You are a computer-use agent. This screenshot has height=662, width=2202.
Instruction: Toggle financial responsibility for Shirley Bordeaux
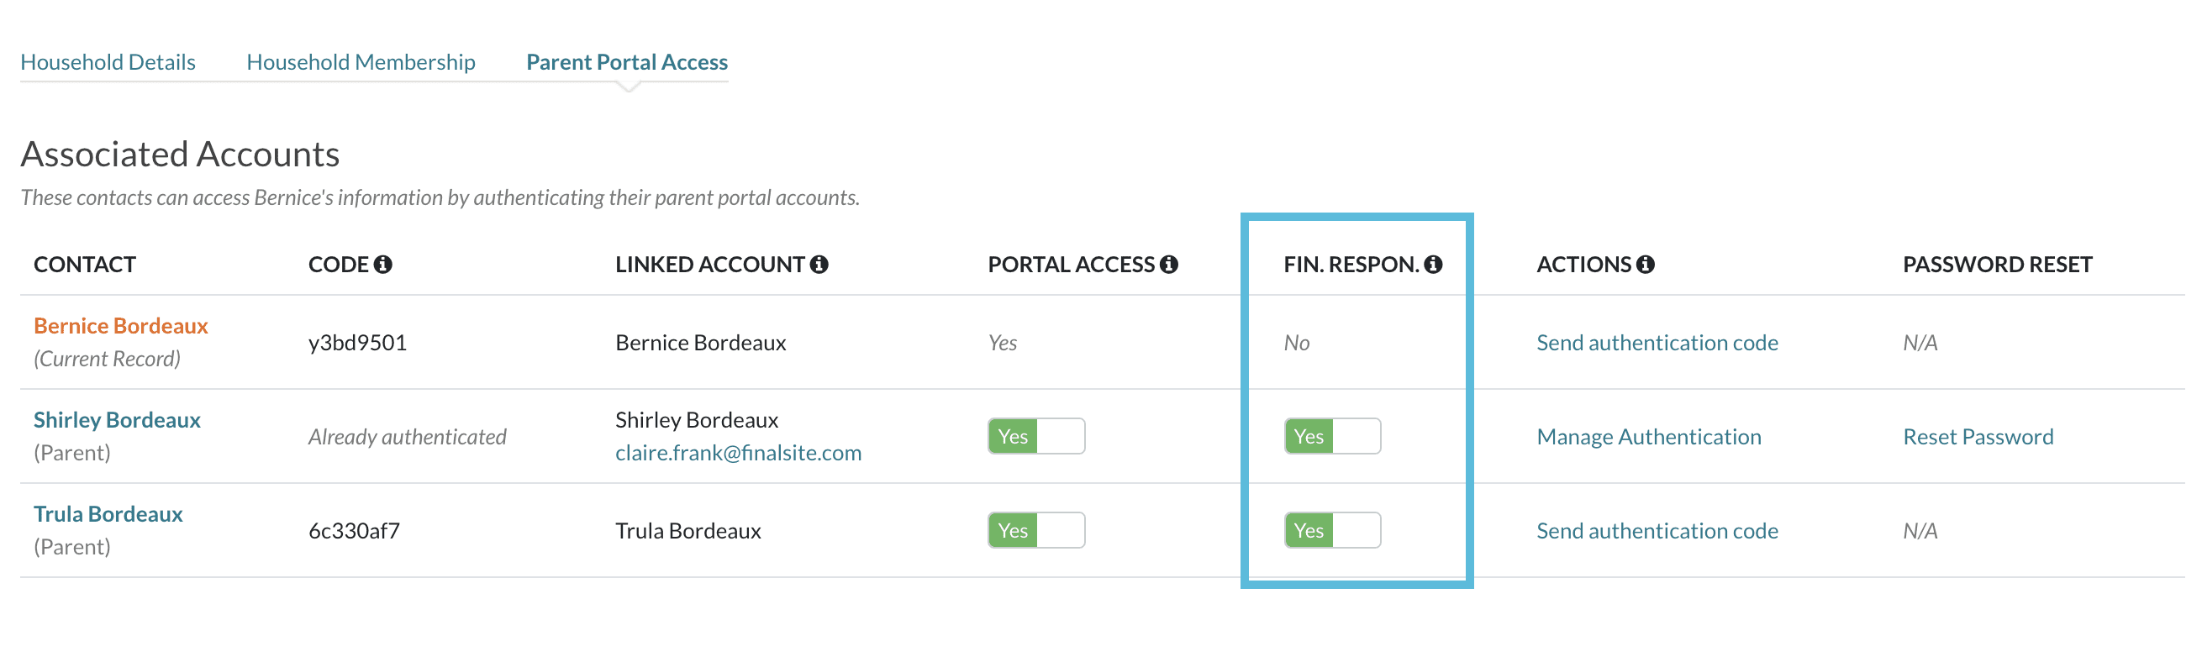(1332, 437)
